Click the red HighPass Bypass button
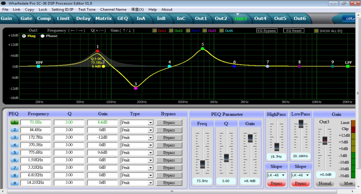The height and width of the screenshot is (194, 361). coord(276,184)
